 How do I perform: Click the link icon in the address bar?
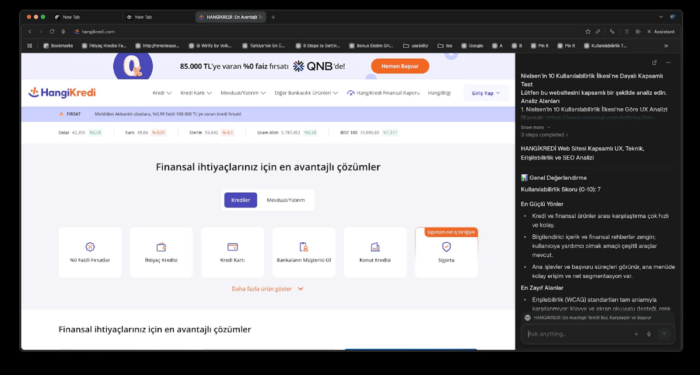click(598, 31)
